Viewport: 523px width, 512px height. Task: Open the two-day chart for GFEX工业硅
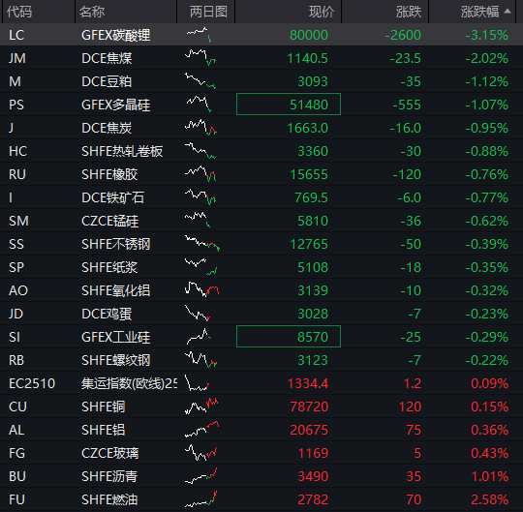[200, 337]
